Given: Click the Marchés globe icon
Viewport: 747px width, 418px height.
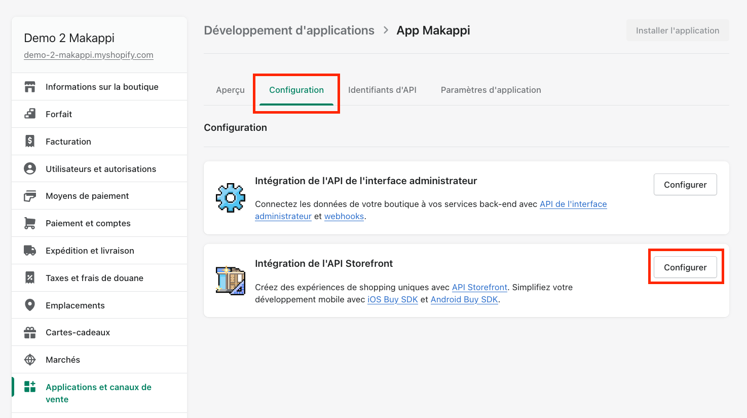Looking at the screenshot, I should pos(30,360).
